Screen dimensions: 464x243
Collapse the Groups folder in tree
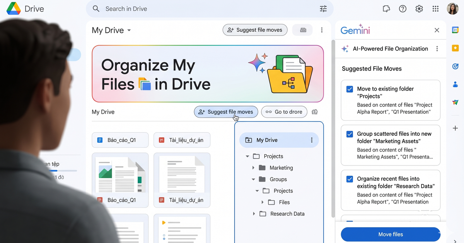pyautogui.click(x=253, y=179)
